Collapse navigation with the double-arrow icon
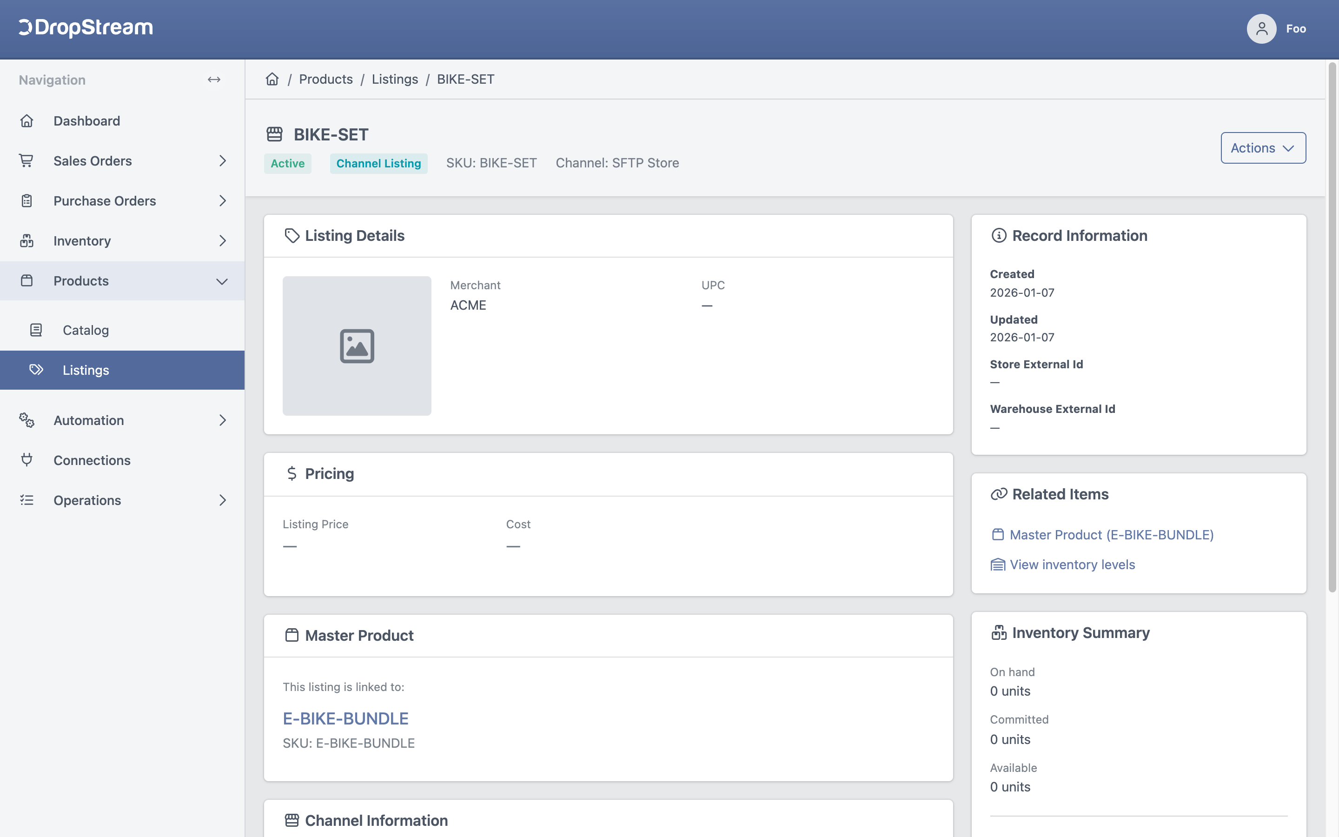 pyautogui.click(x=214, y=80)
